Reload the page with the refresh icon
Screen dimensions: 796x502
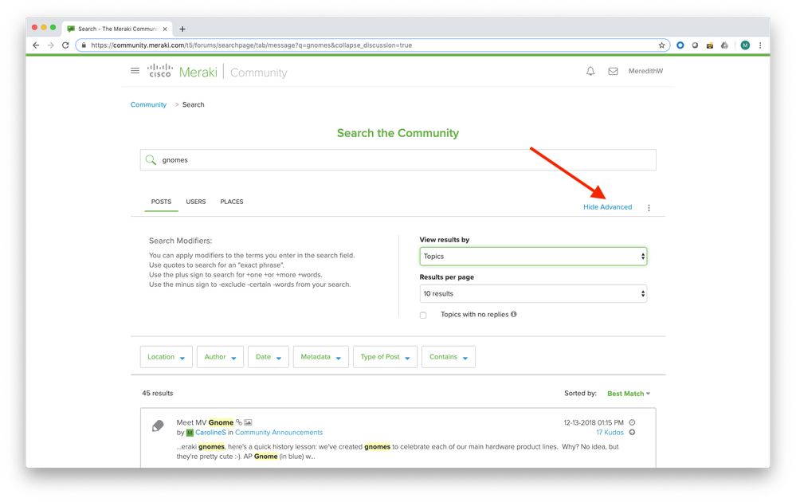pyautogui.click(x=65, y=45)
